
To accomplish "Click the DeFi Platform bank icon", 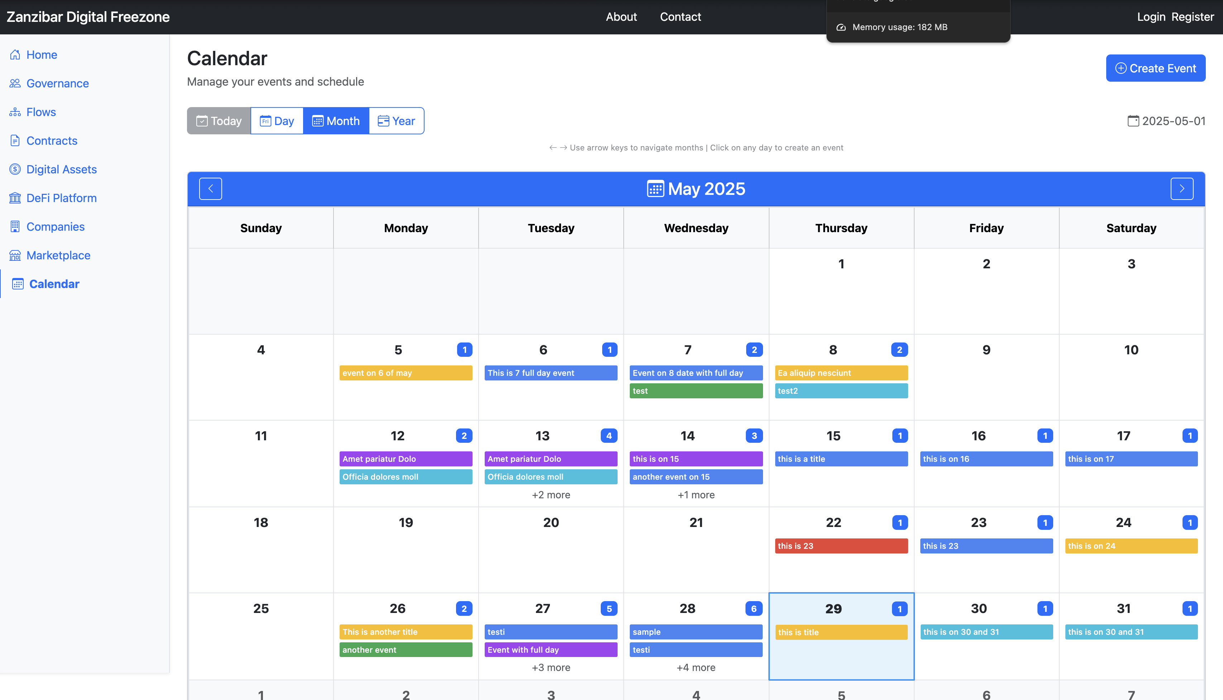I will [x=15, y=198].
